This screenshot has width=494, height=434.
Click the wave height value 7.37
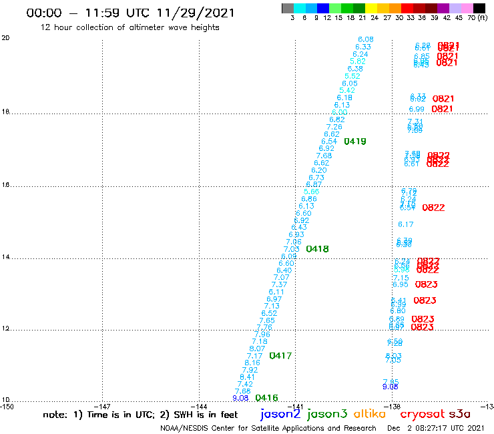coord(279,284)
